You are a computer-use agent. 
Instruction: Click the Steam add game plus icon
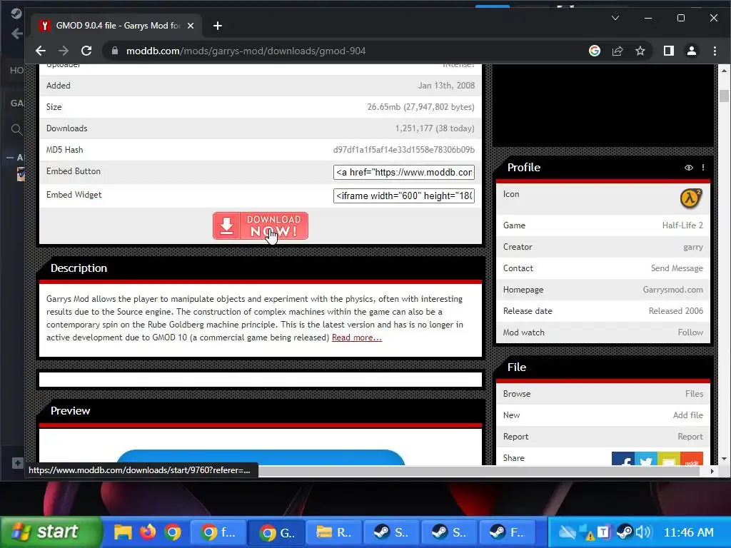pyautogui.click(x=17, y=462)
